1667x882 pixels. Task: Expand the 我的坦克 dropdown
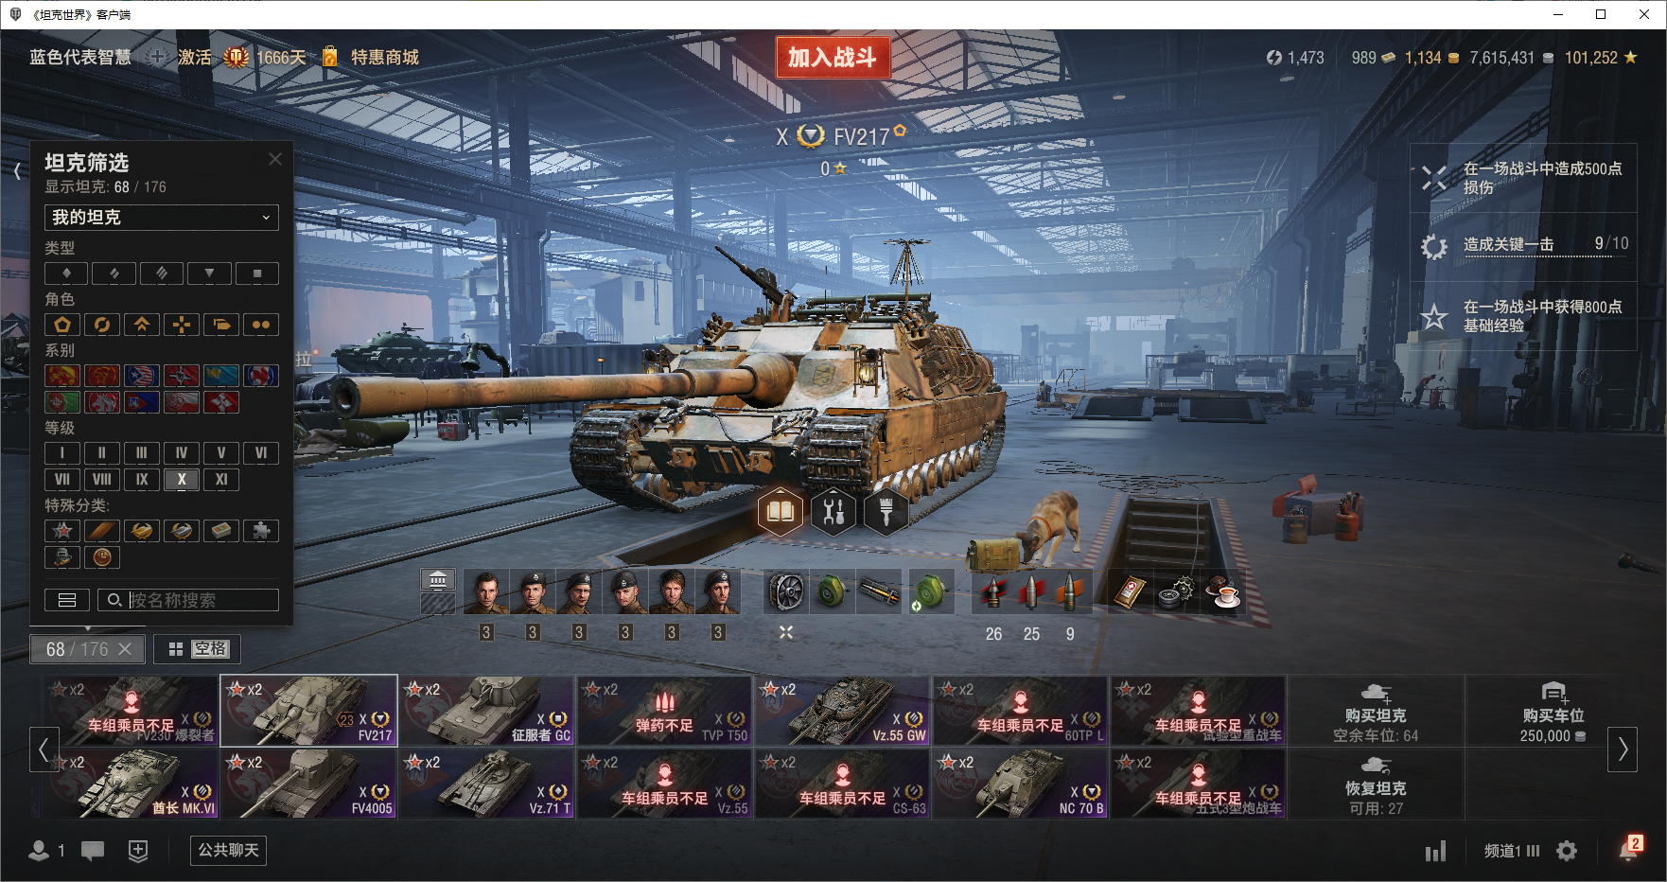pos(162,218)
